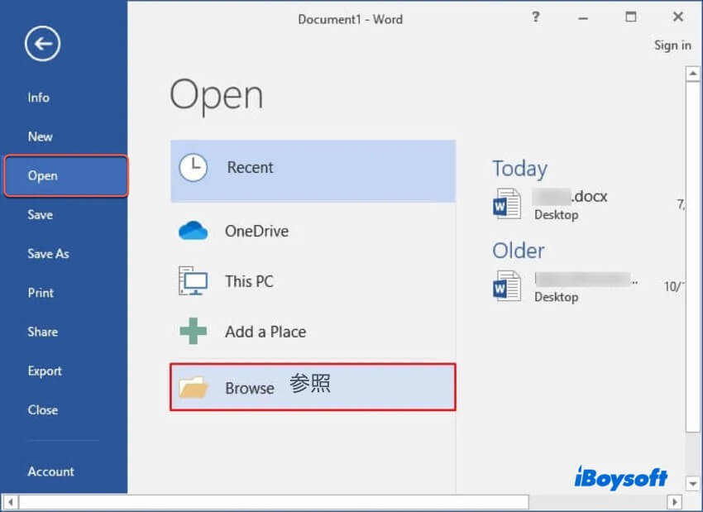The width and height of the screenshot is (703, 512).
Task: Select the Recent clock icon
Action: click(x=193, y=168)
